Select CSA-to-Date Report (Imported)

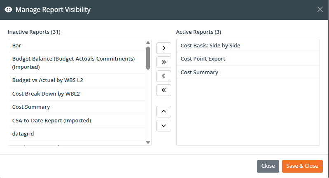[x=77, y=120]
